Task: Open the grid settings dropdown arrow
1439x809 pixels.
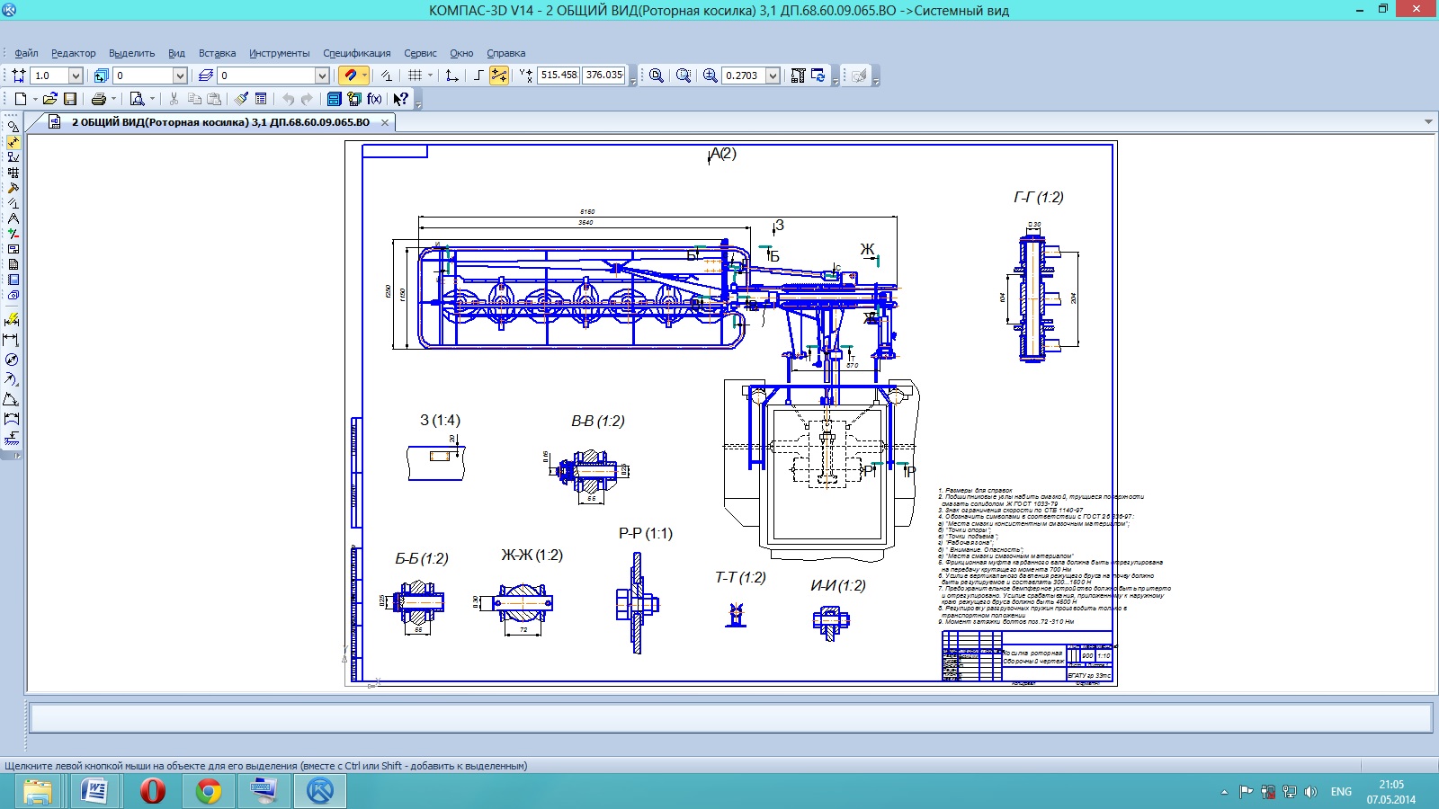Action: pos(430,76)
